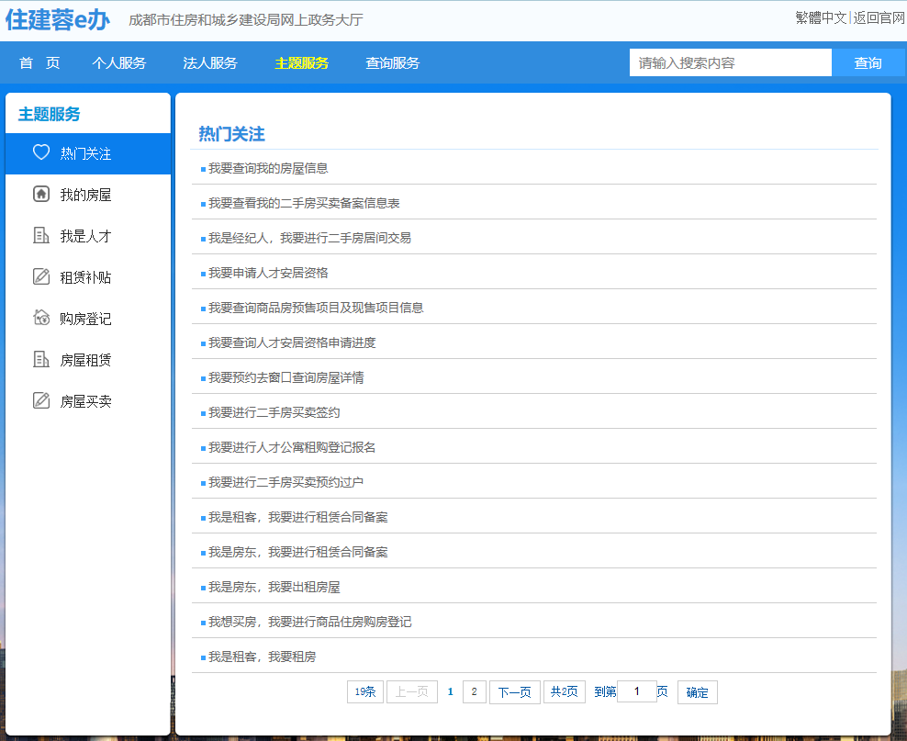Click the 住建蓉e办 logo

tap(57, 19)
